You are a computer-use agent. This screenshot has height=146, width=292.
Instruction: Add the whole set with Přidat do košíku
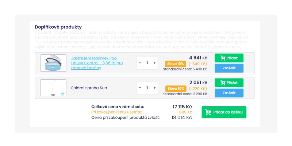click(x=224, y=112)
